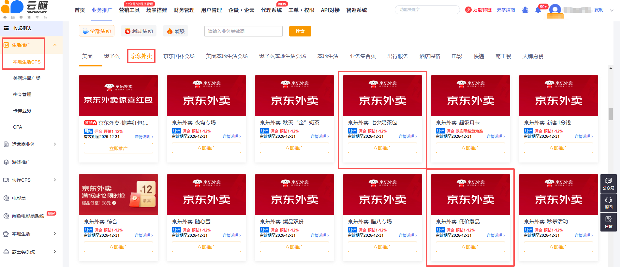Expand the 快递CPS sidebar section
620x267 pixels.
pos(55,180)
